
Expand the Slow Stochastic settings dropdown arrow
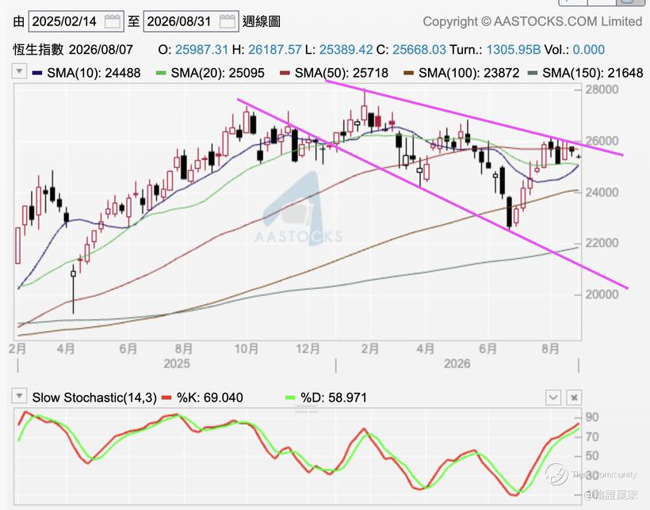pyautogui.click(x=19, y=397)
